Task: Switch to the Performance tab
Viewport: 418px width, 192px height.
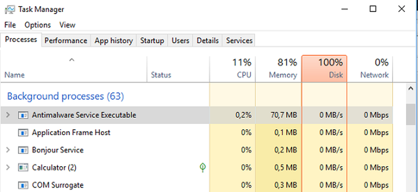Action: [66, 40]
